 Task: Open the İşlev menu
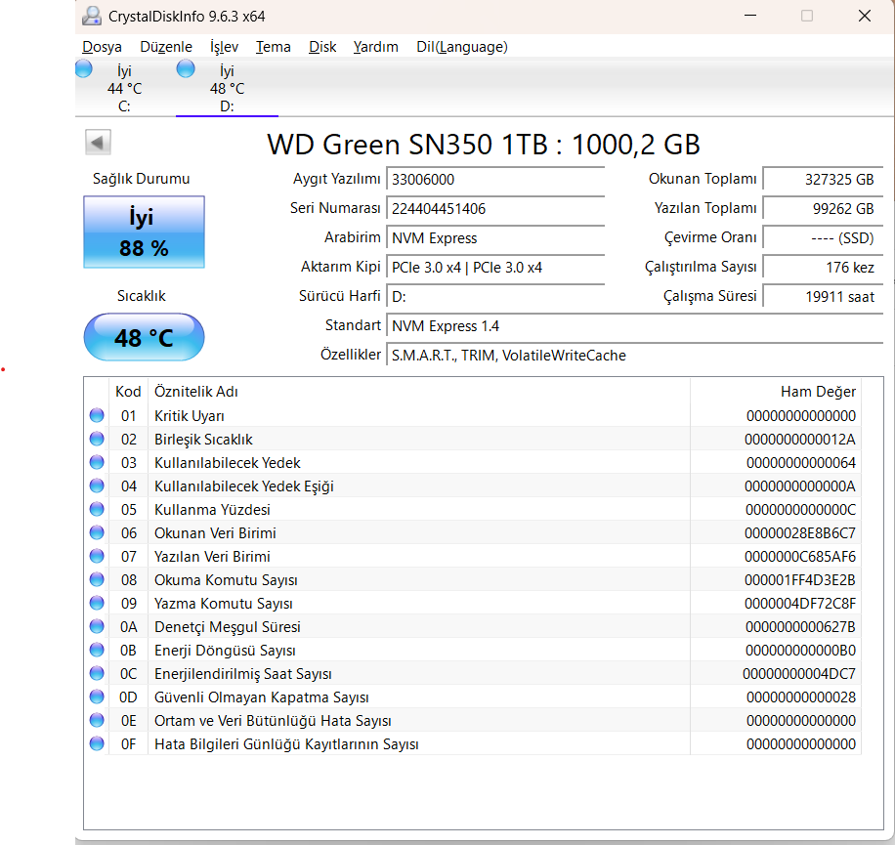[x=224, y=47]
